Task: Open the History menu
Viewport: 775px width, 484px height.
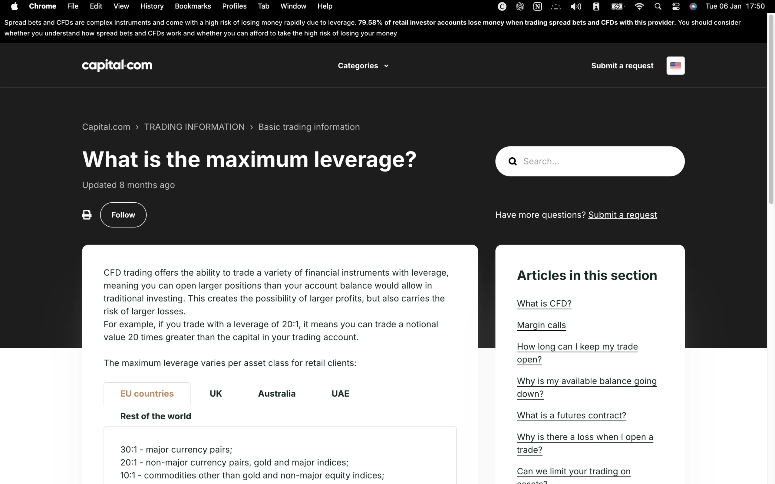Action: (151, 6)
